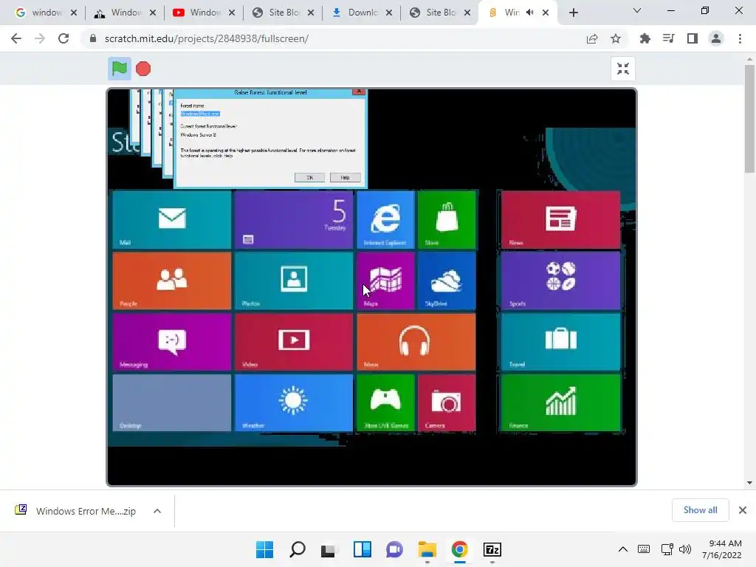
Task: Open the Mail tile
Action: [172, 220]
